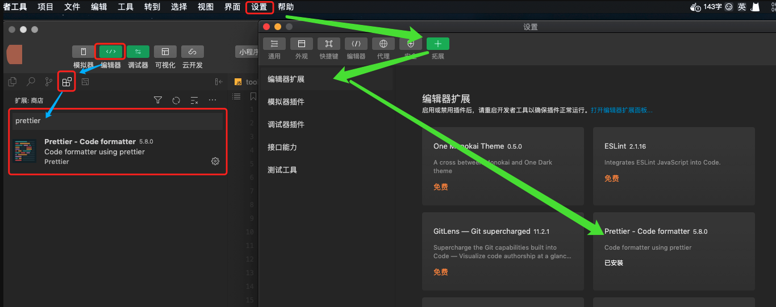776x307 pixels.
Task: Focus the prettier extension search field
Action: tap(119, 121)
